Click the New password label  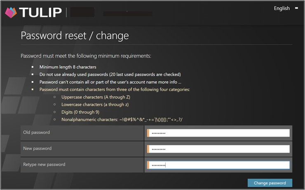(x=37, y=148)
